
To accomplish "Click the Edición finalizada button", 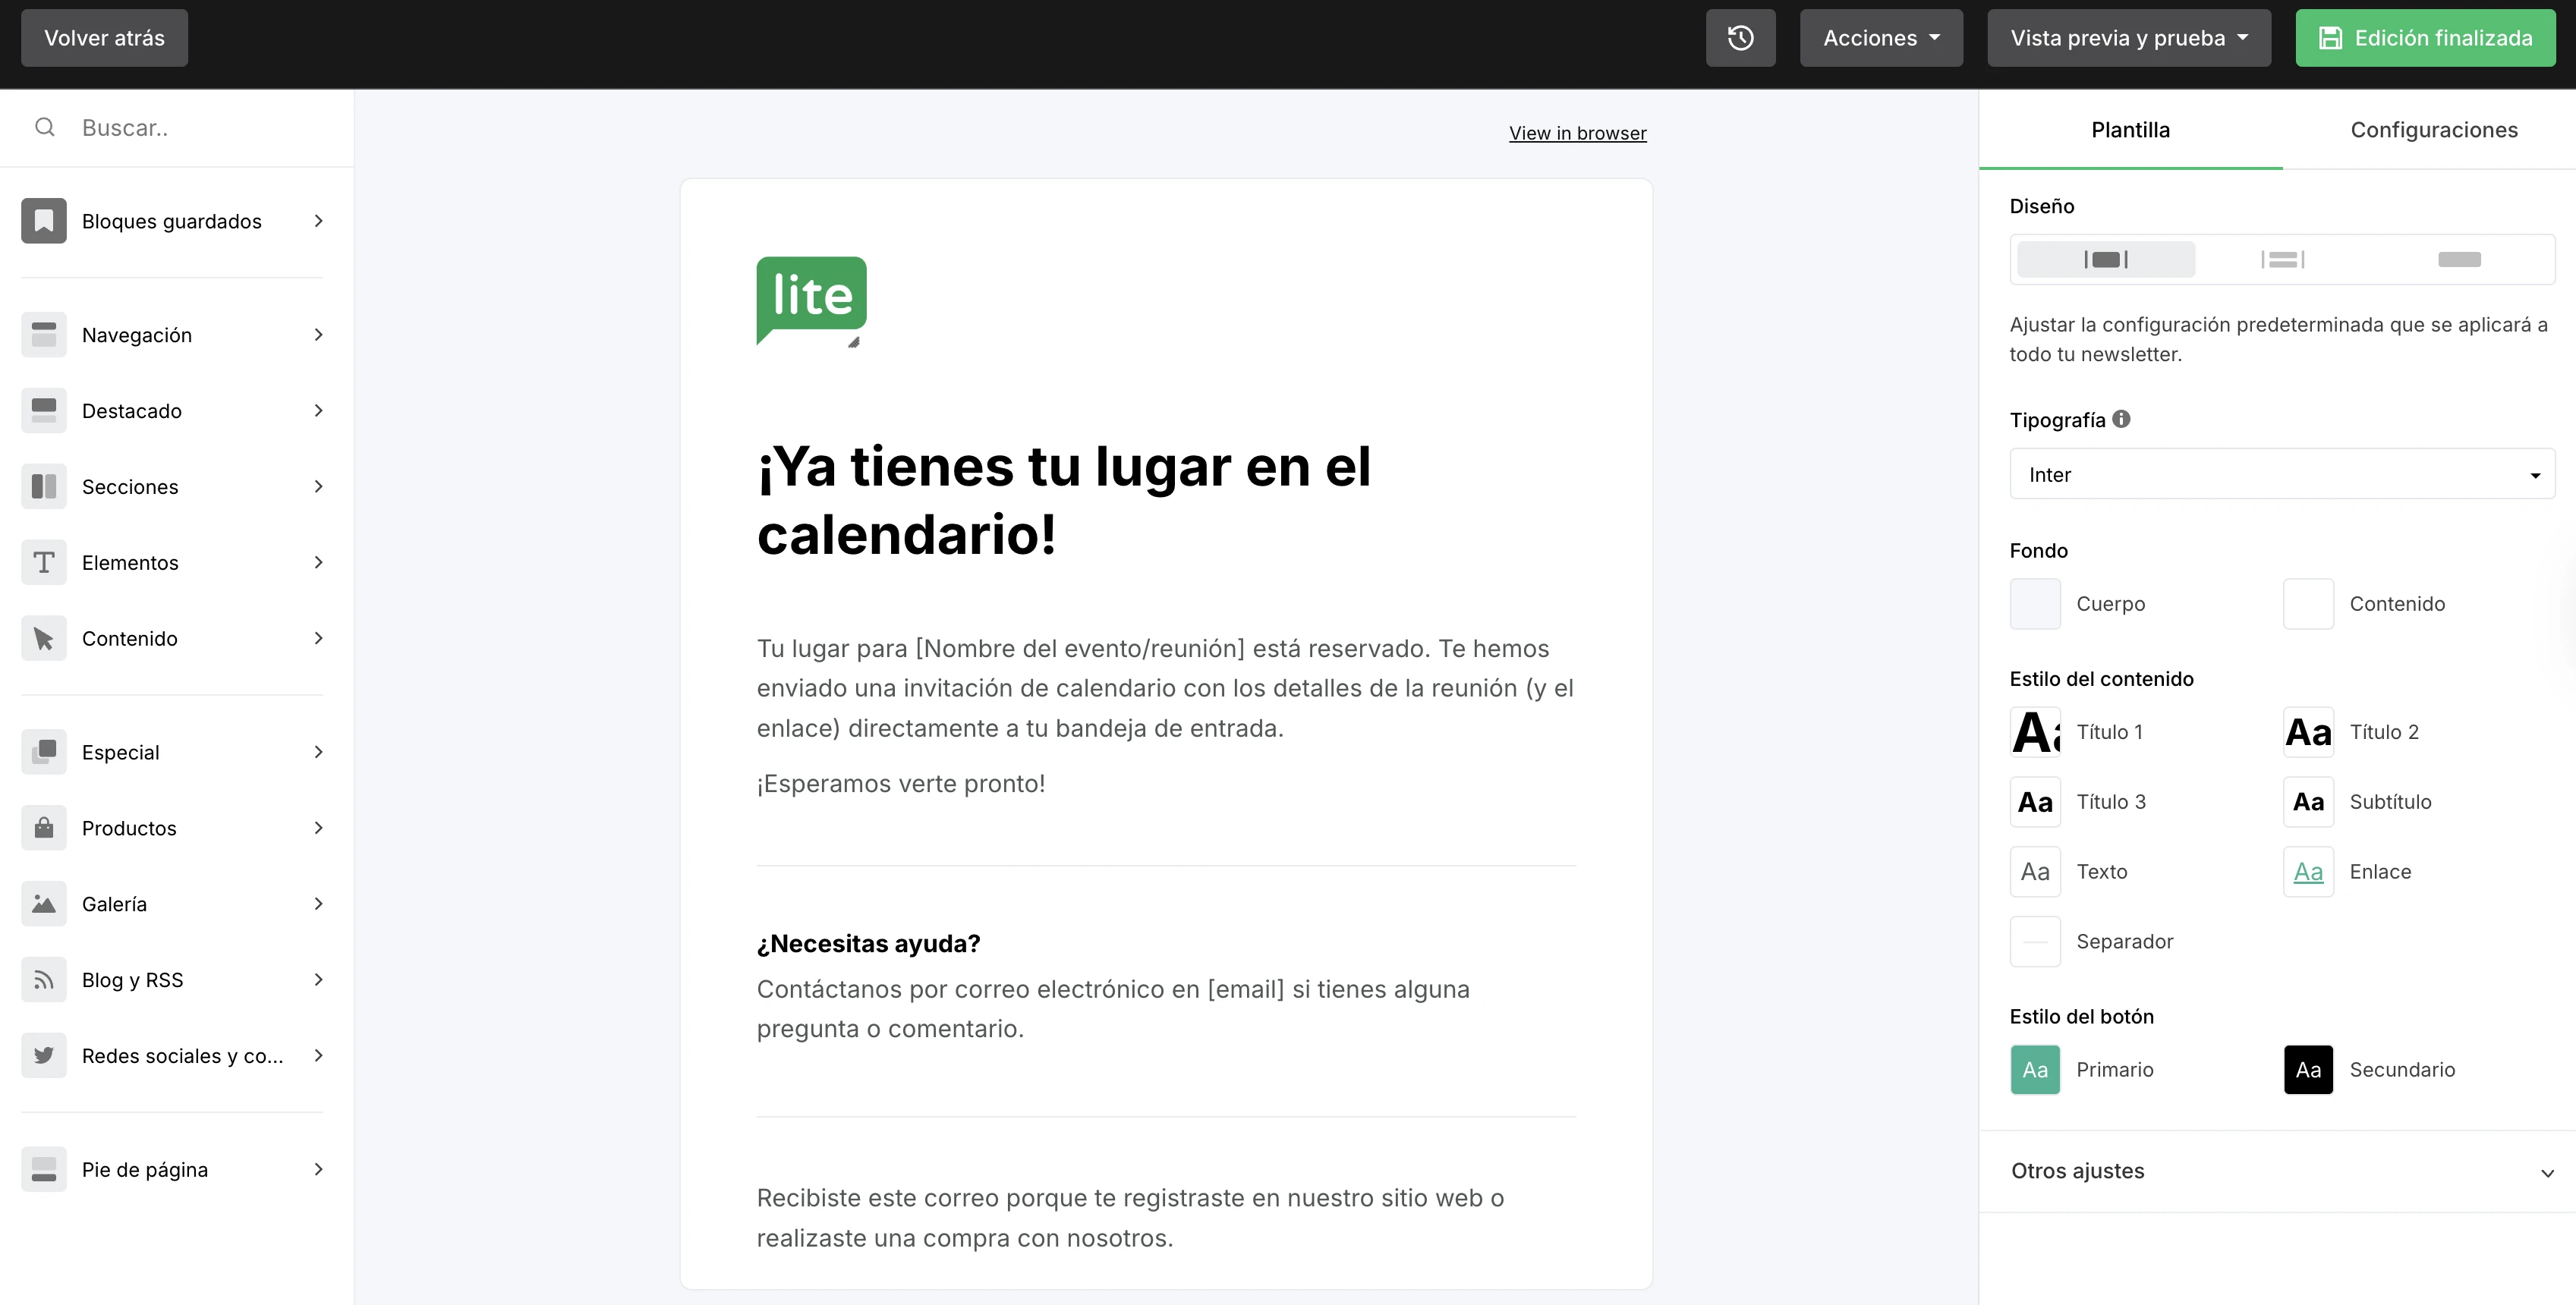I will [2426, 37].
